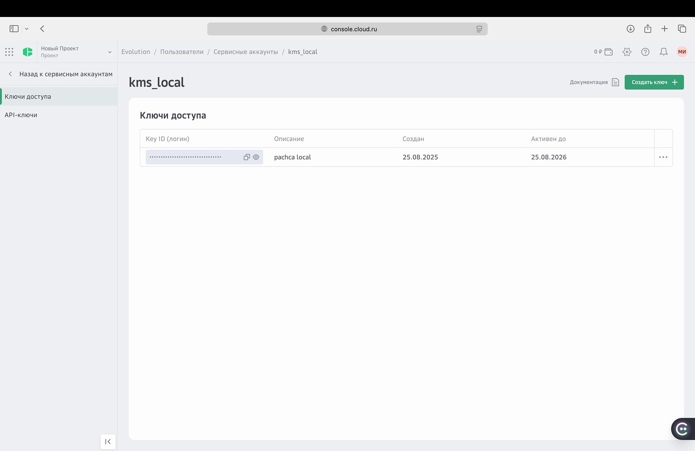Switch to API-ключи section

pyautogui.click(x=21, y=115)
